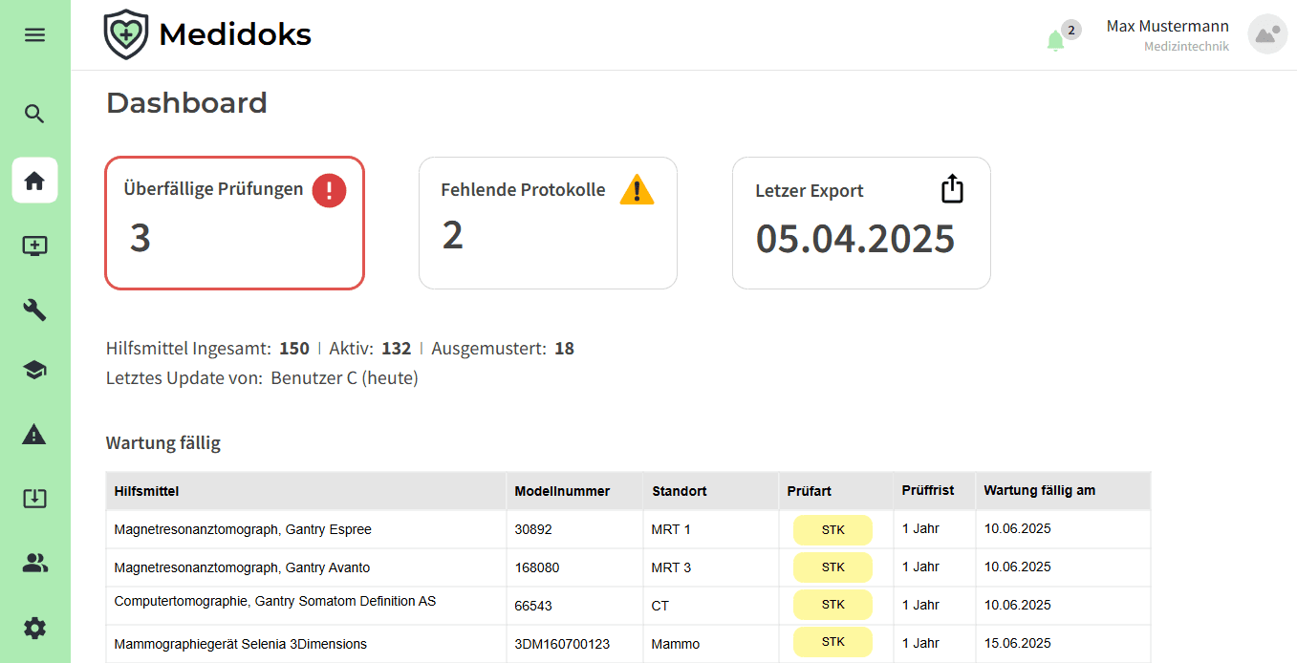Click the search icon in sidebar
1297x663 pixels.
click(34, 115)
